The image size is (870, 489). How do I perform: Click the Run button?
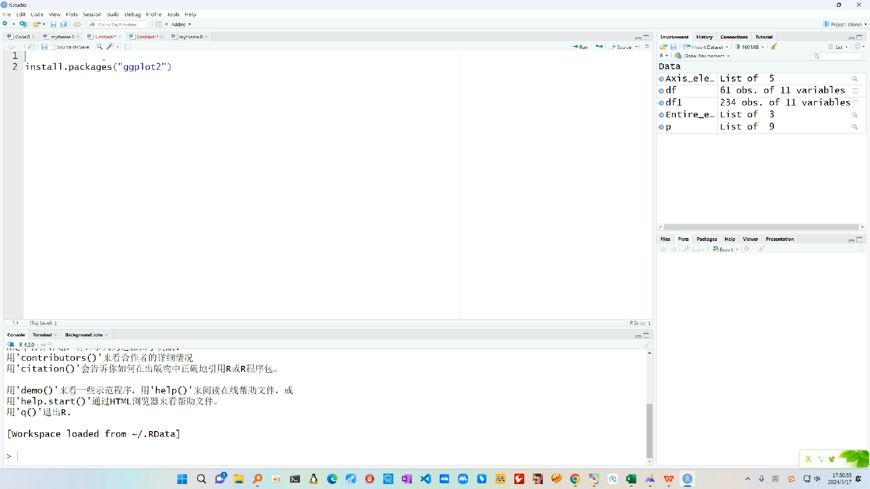coord(580,47)
